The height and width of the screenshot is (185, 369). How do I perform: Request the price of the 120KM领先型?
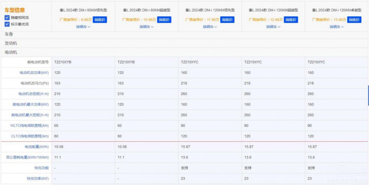[x=227, y=19]
